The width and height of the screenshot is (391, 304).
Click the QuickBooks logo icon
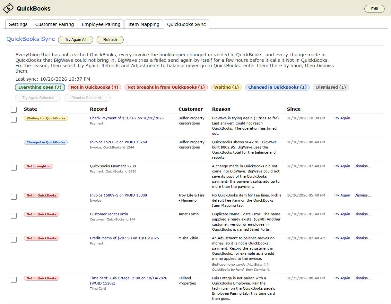(8, 8)
